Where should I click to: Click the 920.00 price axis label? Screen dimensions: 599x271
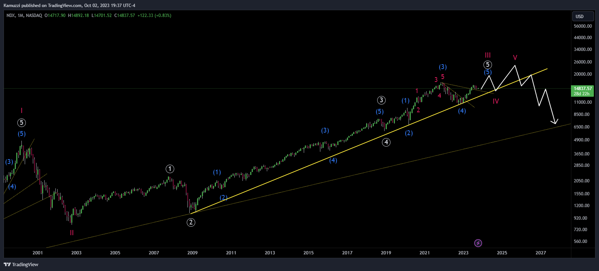581,218
